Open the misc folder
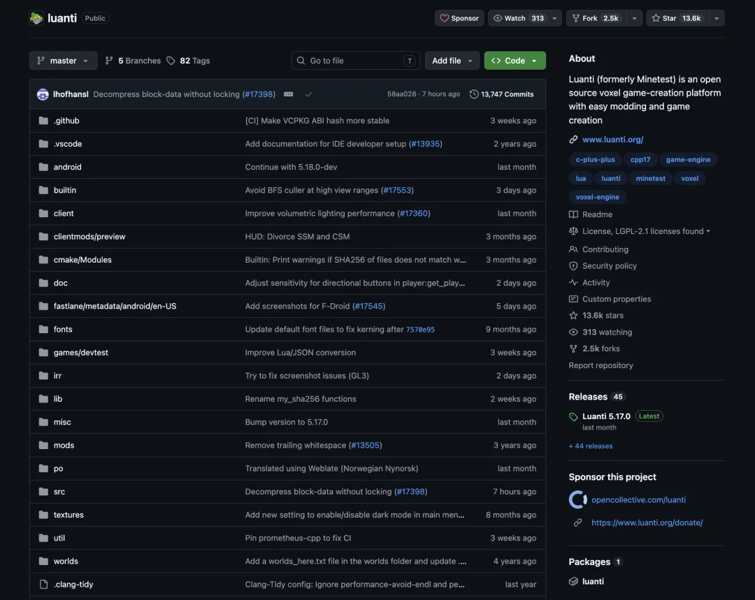The height and width of the screenshot is (600, 755). tap(62, 422)
